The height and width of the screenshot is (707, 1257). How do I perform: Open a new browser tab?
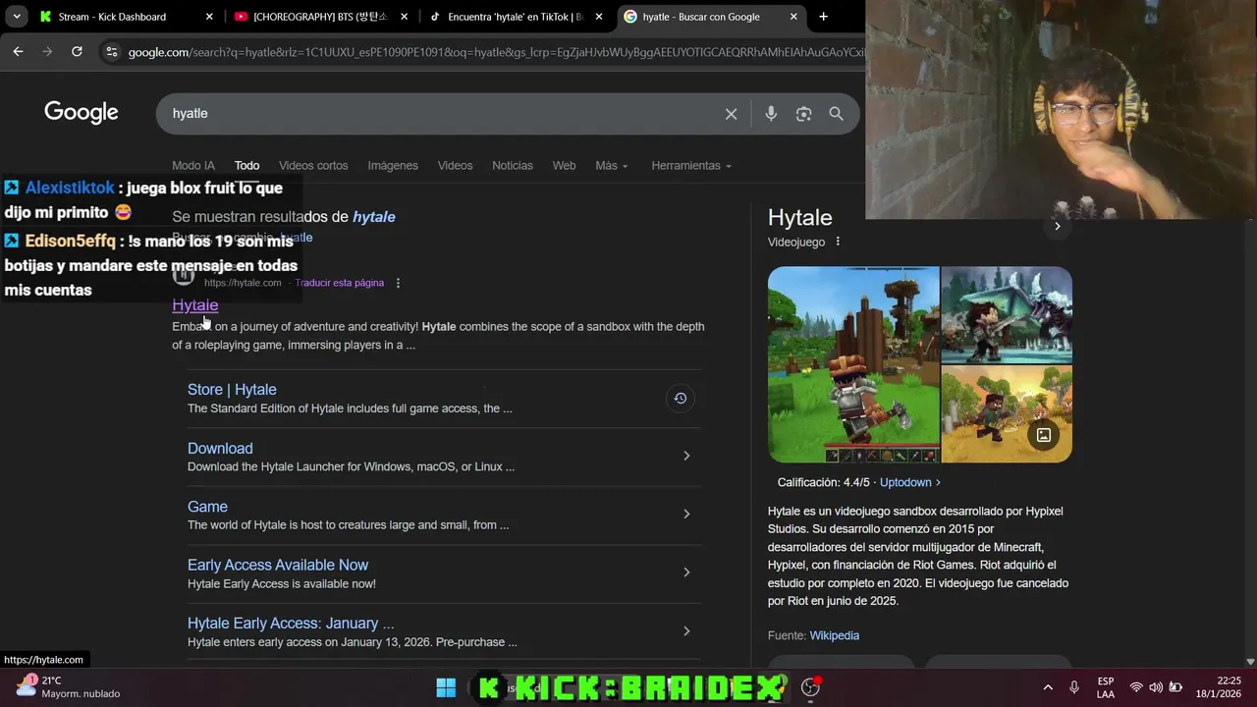823,17
